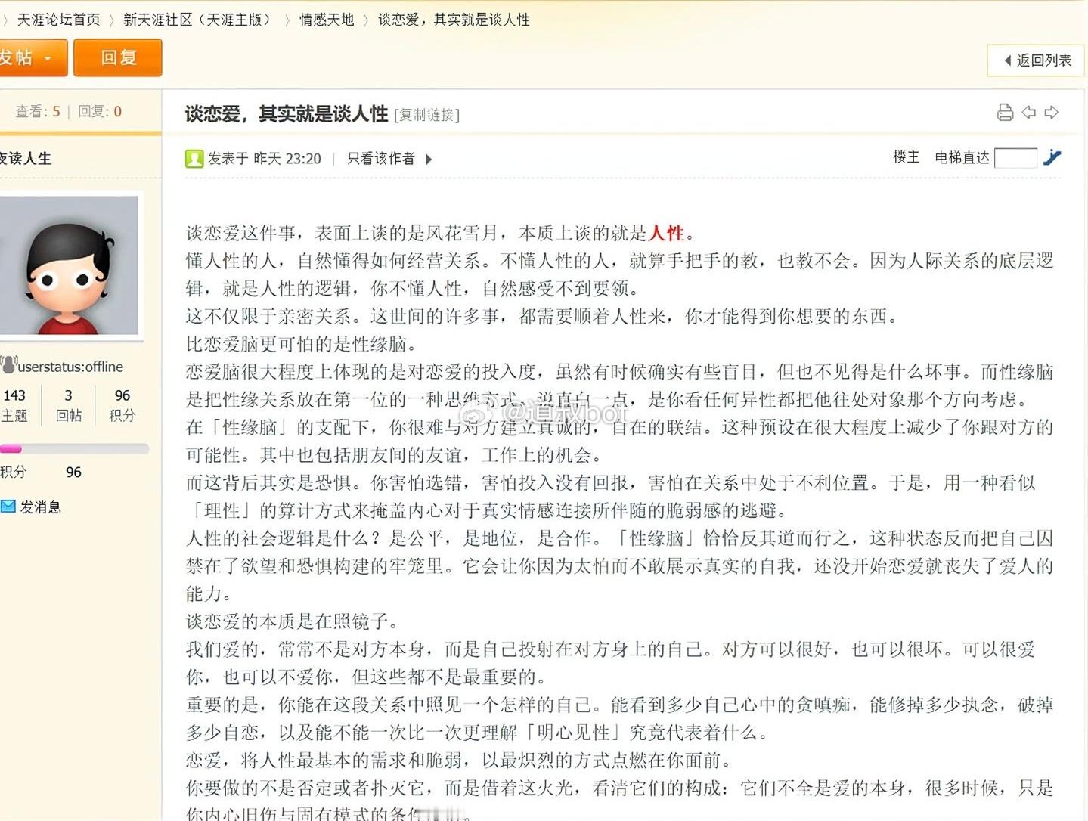Open the author's 96 积分 stat
This screenshot has width=1088, height=821.
click(122, 404)
